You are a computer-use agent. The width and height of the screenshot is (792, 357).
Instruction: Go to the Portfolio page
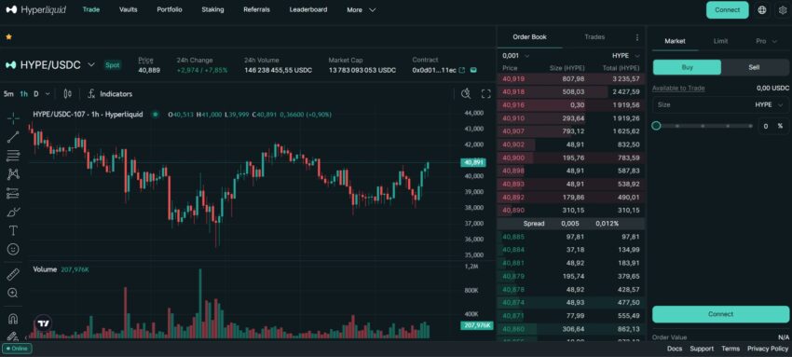point(170,9)
